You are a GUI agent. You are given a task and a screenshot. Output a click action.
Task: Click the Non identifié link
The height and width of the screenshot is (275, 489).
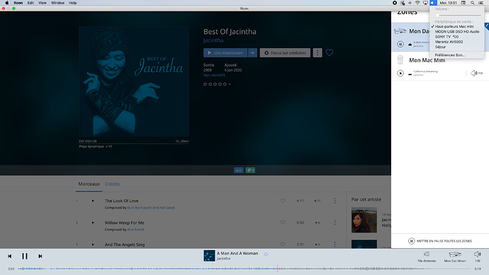[x=214, y=75]
